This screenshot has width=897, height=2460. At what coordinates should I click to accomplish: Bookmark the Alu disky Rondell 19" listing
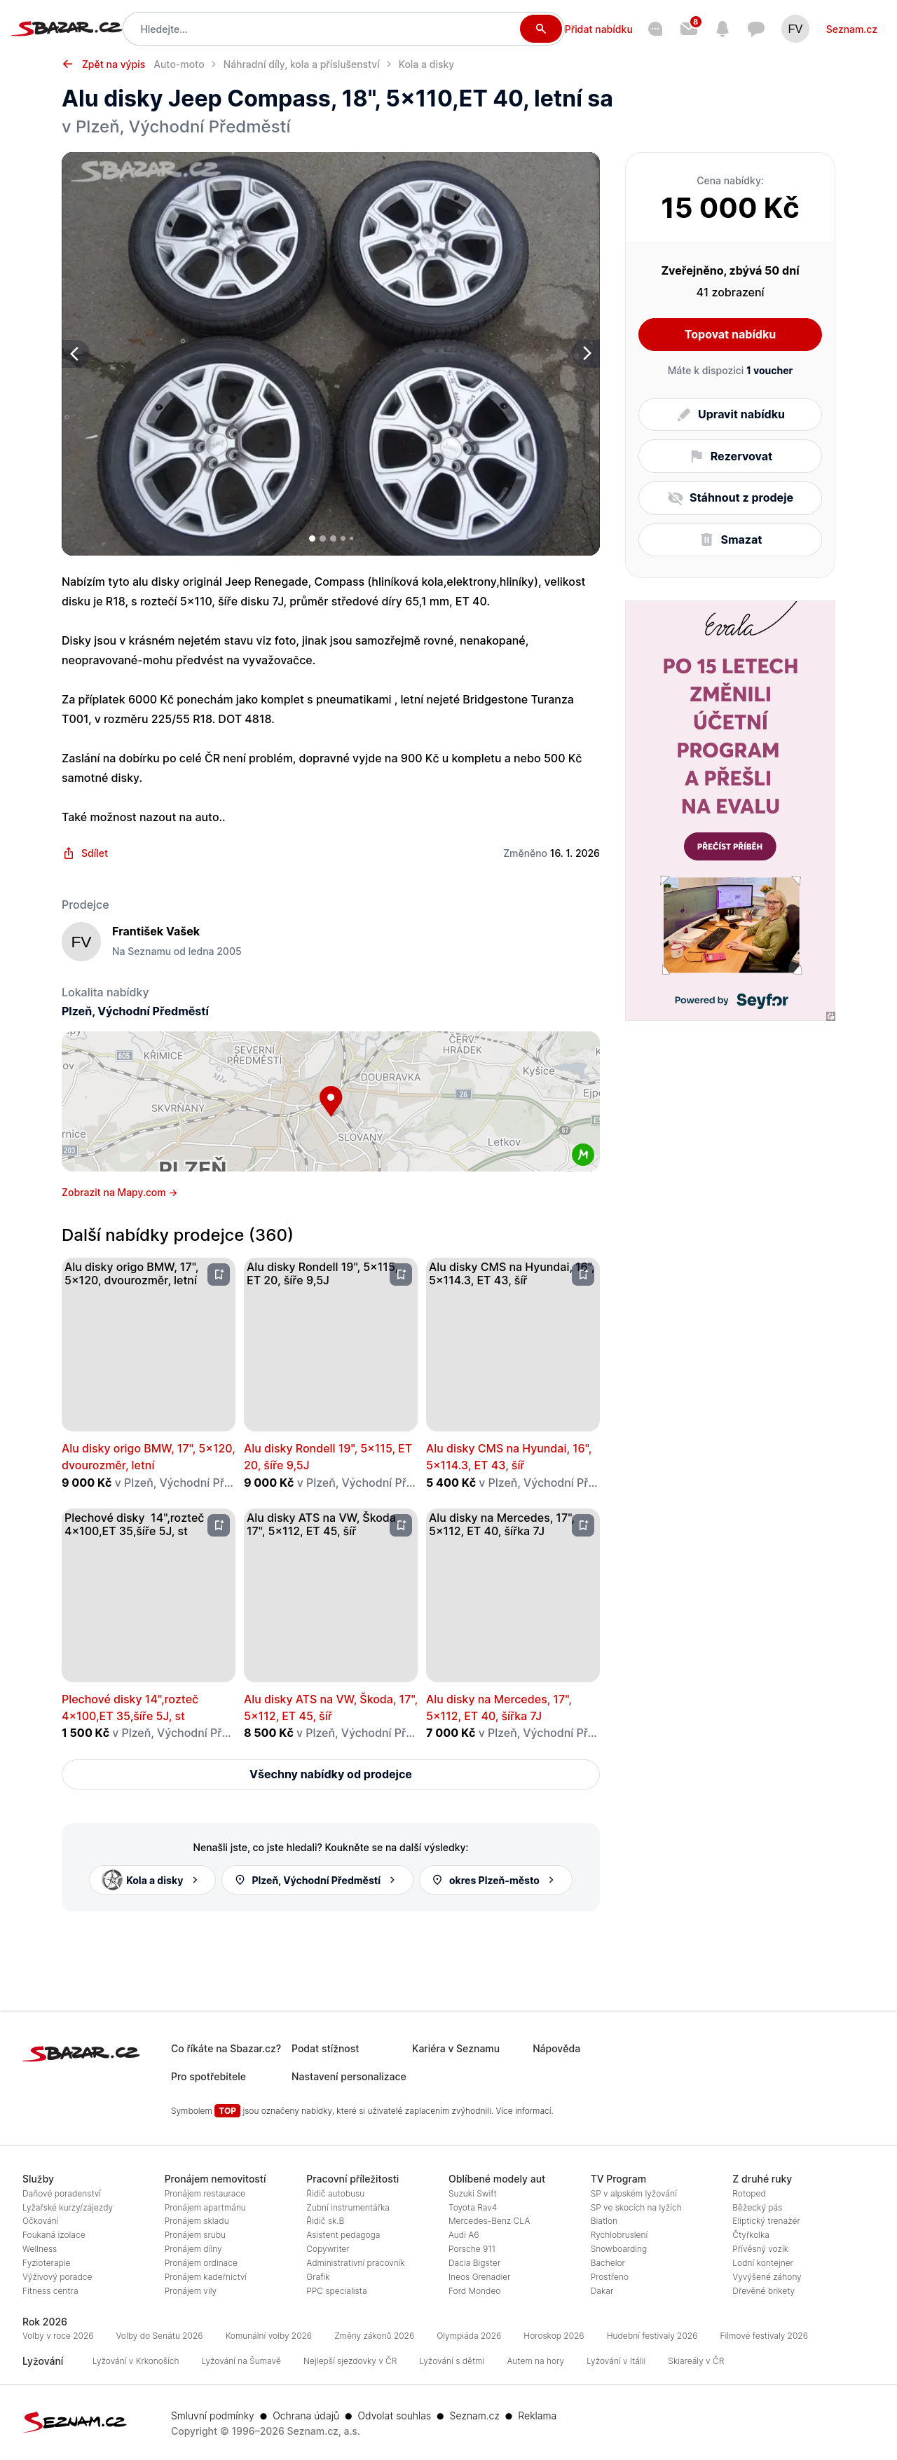click(x=402, y=1274)
